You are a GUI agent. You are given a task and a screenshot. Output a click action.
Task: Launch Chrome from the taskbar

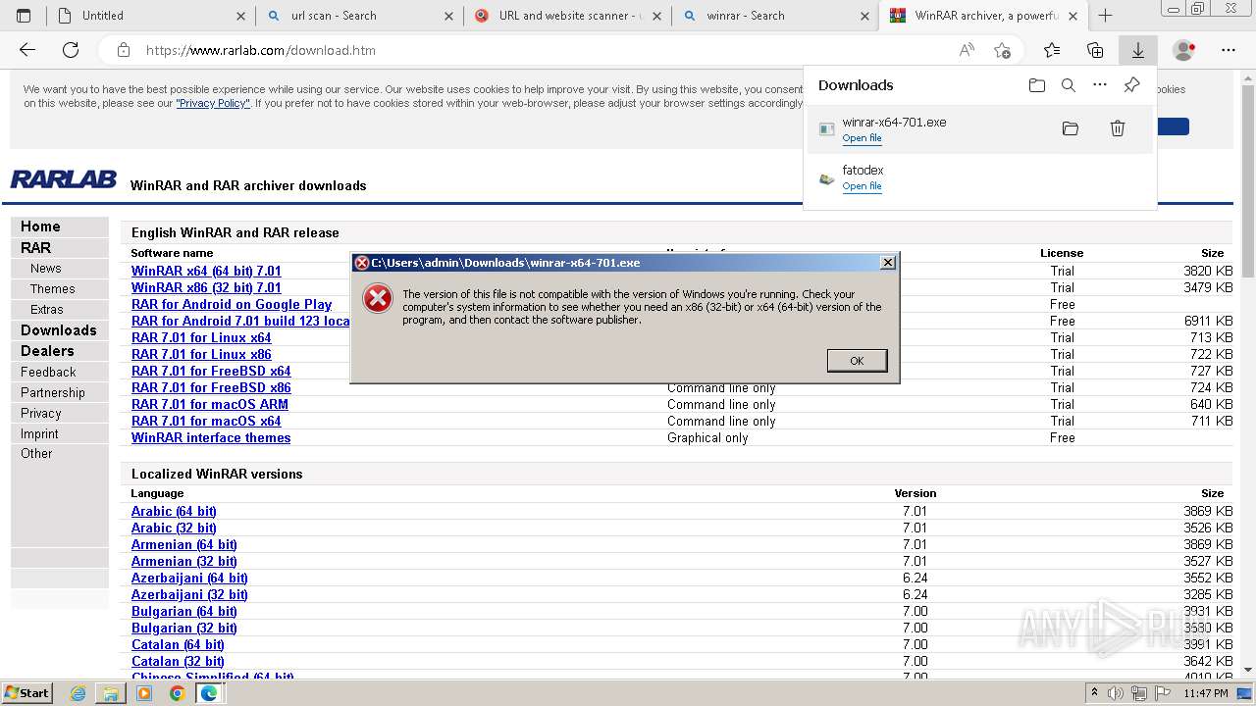[177, 693]
